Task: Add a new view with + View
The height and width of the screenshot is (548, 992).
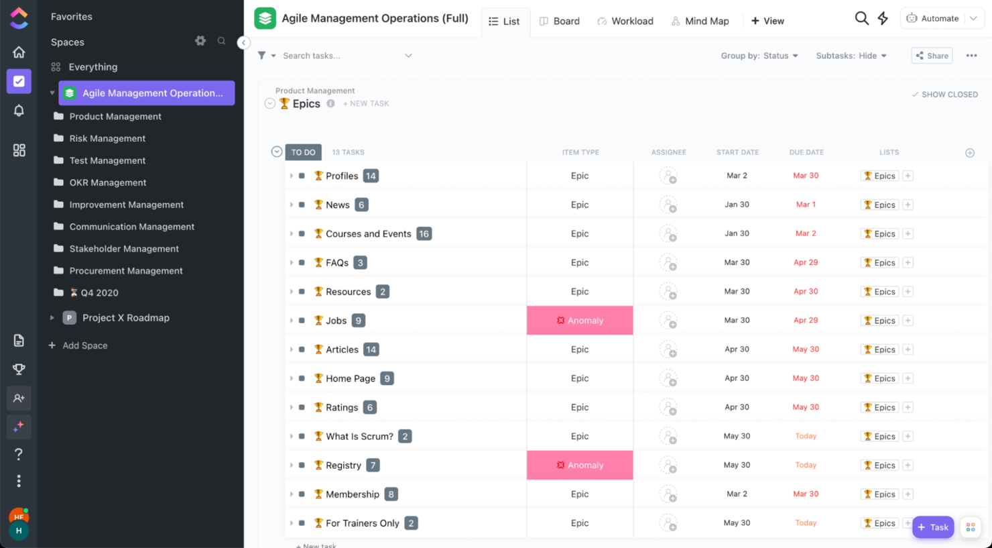Action: [767, 21]
